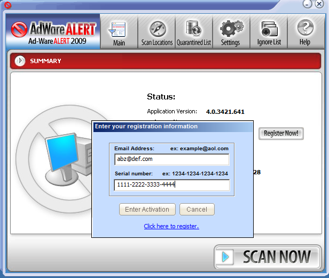Viewport: 329px width, 278px height.
Task: Click the 'Email Address:' label
Action: click(x=134, y=149)
